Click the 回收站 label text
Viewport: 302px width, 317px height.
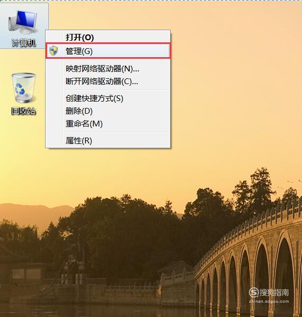23,111
